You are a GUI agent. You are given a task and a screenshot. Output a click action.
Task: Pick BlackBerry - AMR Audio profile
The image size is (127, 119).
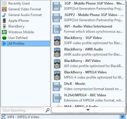coord(88,52)
